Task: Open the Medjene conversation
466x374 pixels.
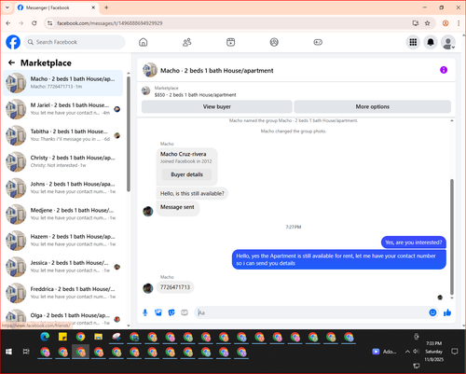Action: 63,215
